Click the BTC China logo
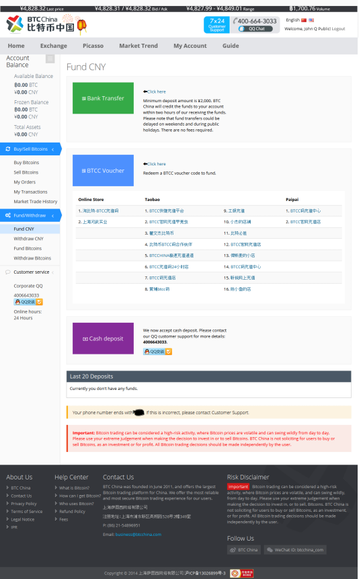Screen dimensions: 363x579 coord(46,24)
